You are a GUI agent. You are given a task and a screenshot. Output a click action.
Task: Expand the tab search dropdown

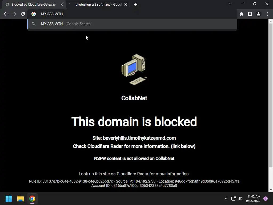pyautogui.click(x=230, y=4)
